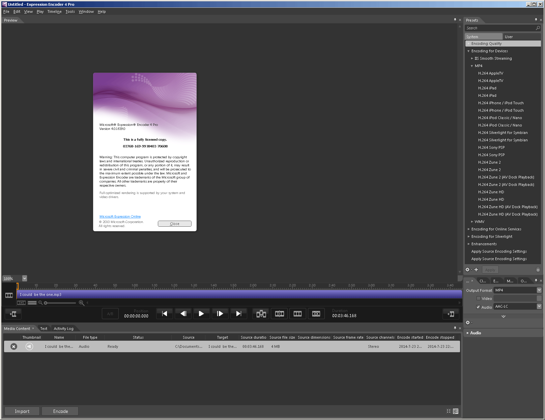
Task: Play the media with the Play button
Action: point(201,314)
